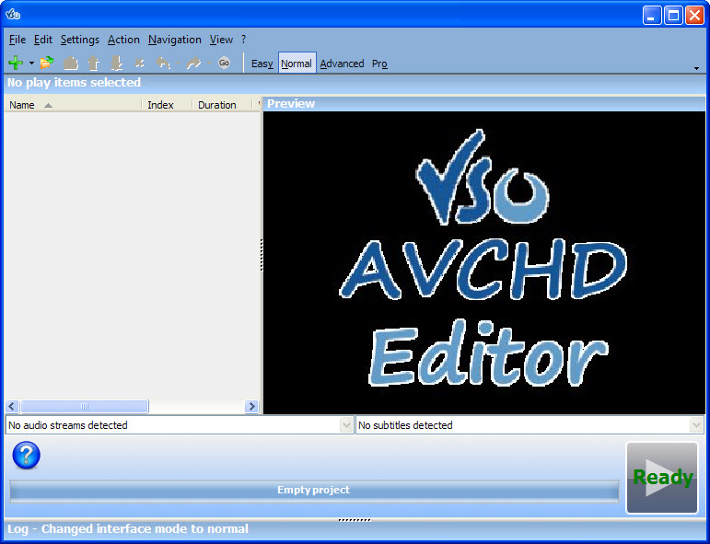Open the File menu
Viewport: 710px width, 544px height.
pyautogui.click(x=17, y=40)
